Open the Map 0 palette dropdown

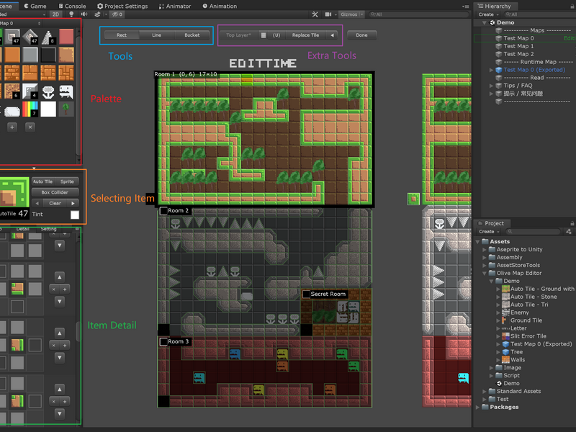pyautogui.click(x=20, y=23)
